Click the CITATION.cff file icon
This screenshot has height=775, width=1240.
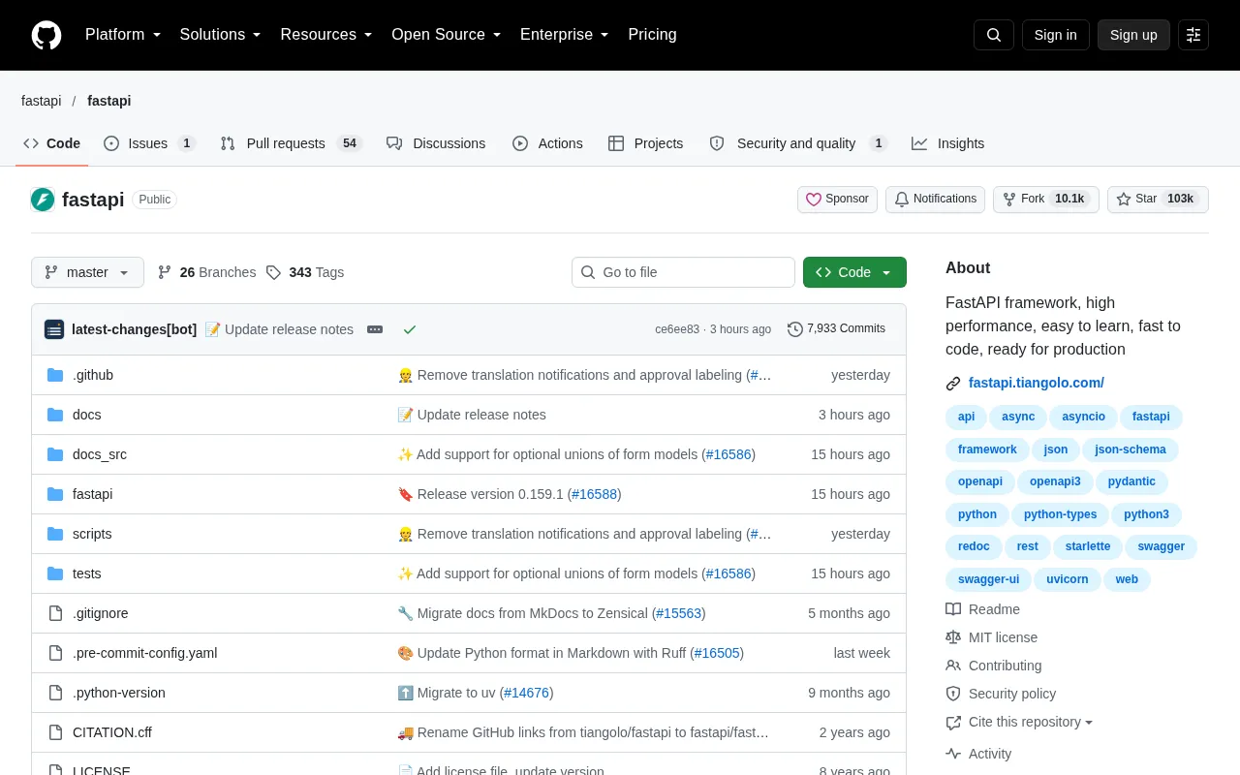[55, 732]
